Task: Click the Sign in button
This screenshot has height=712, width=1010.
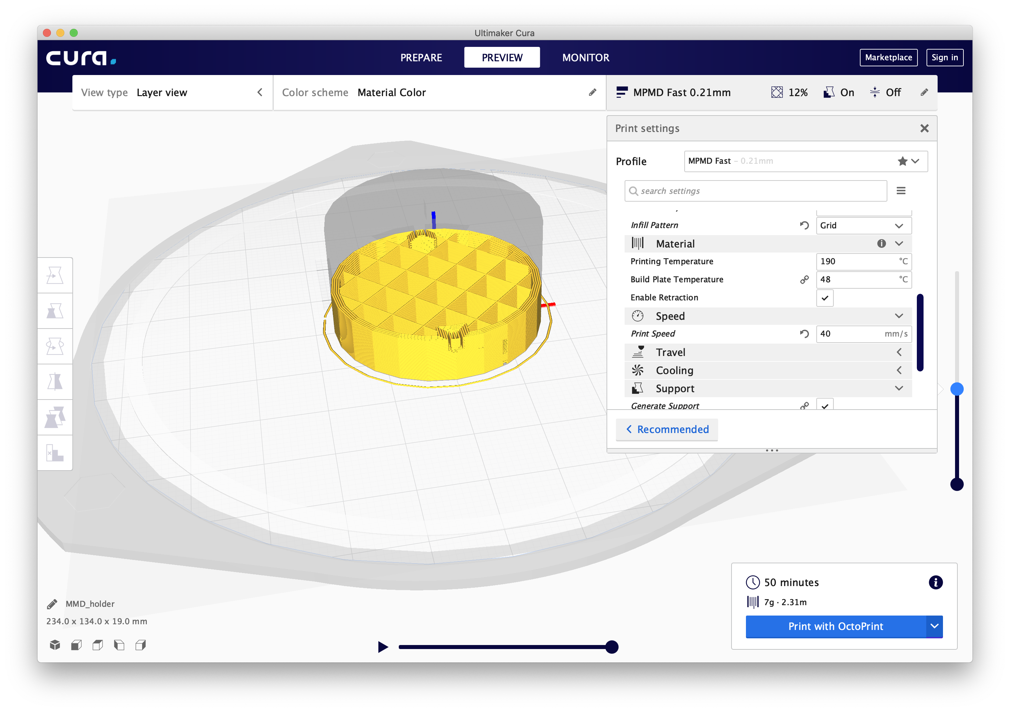Action: tap(944, 58)
